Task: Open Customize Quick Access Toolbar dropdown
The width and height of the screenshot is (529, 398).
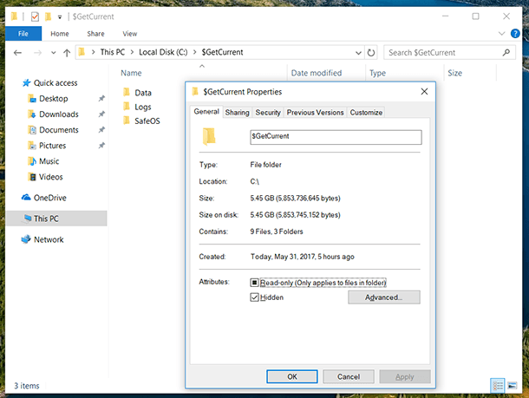Action: point(60,16)
